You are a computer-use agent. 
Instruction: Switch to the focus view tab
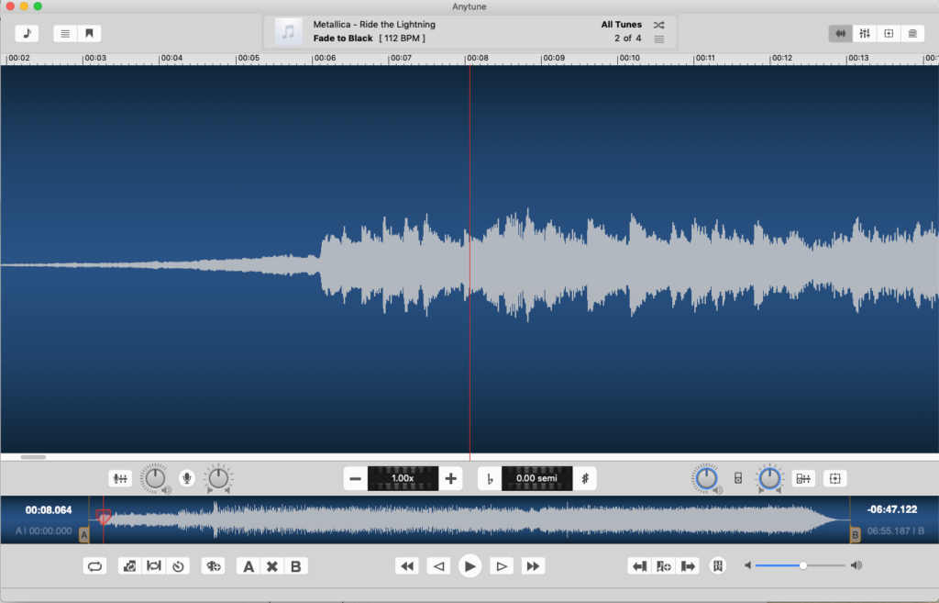click(x=889, y=34)
